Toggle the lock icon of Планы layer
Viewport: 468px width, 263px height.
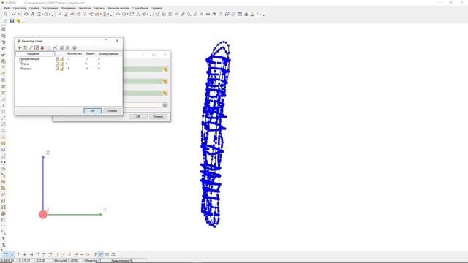click(62, 64)
